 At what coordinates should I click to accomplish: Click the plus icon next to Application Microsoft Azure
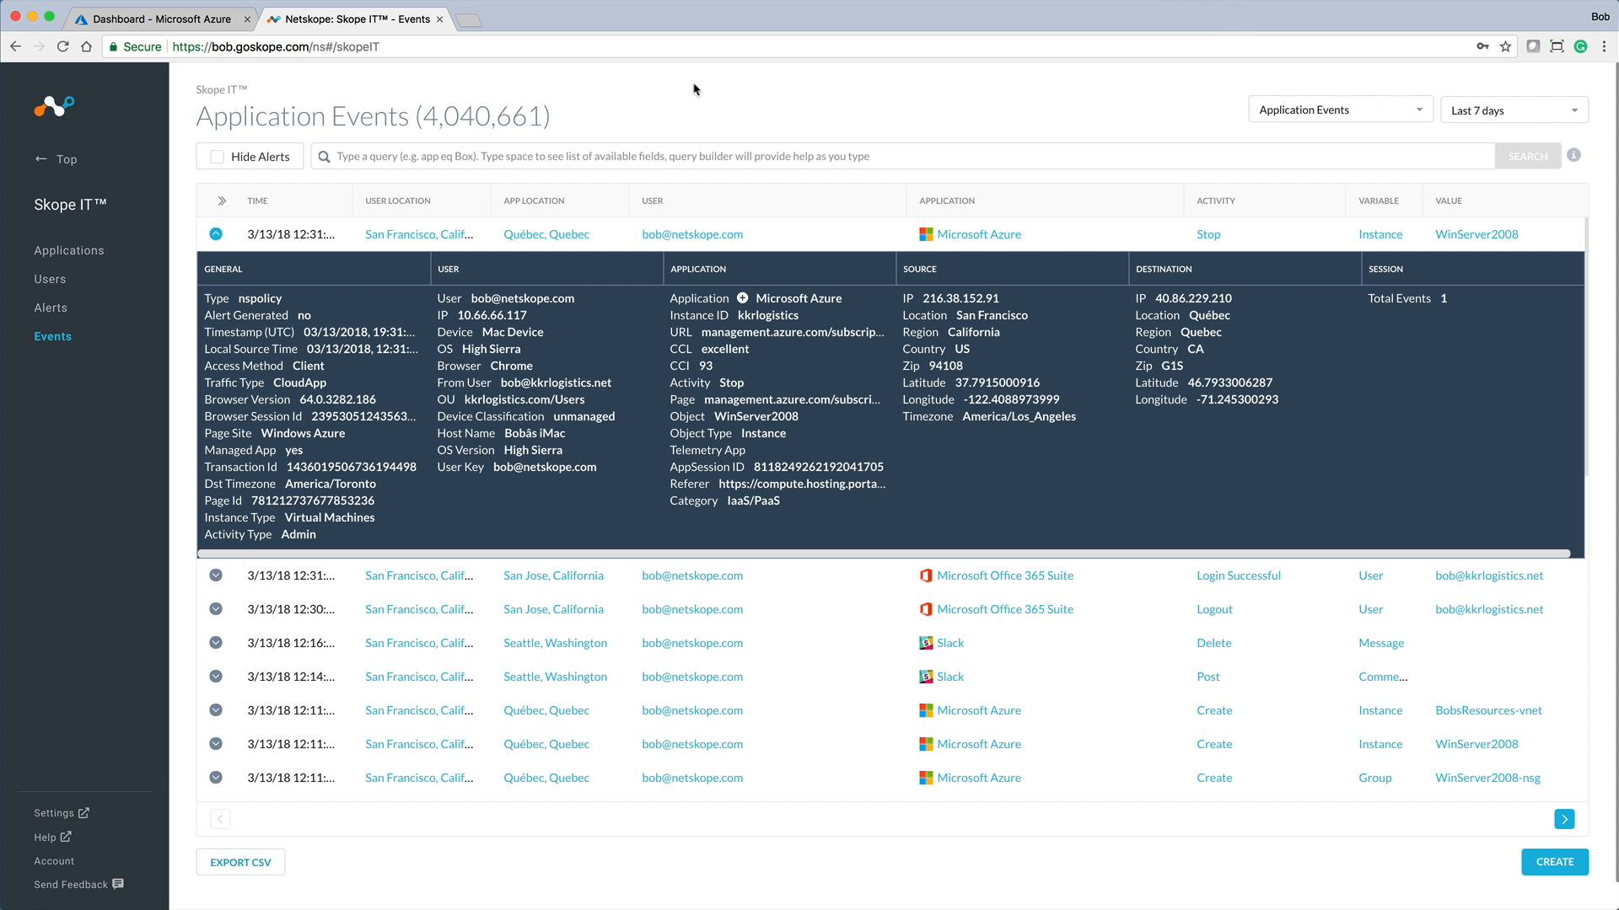tap(742, 298)
